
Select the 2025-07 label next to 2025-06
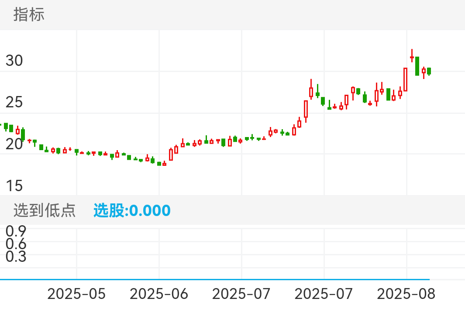[241, 294]
